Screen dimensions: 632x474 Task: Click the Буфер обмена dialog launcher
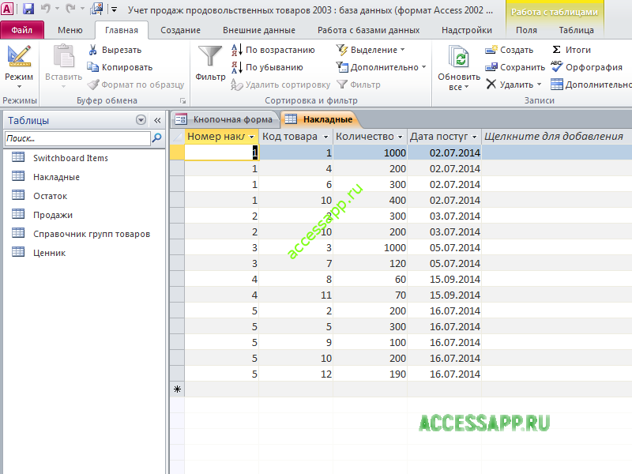point(182,101)
